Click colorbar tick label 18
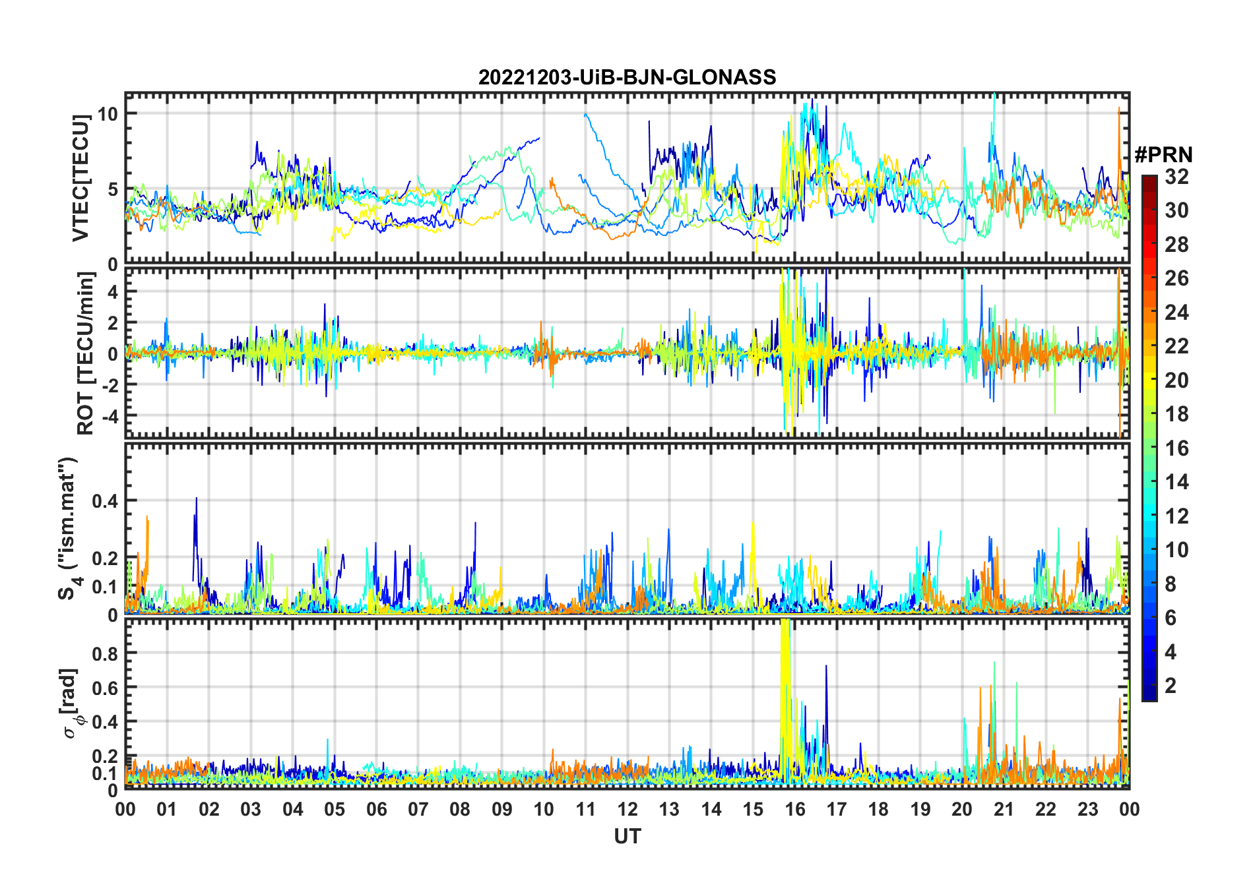Screen dimensions: 1255x877 (1176, 414)
